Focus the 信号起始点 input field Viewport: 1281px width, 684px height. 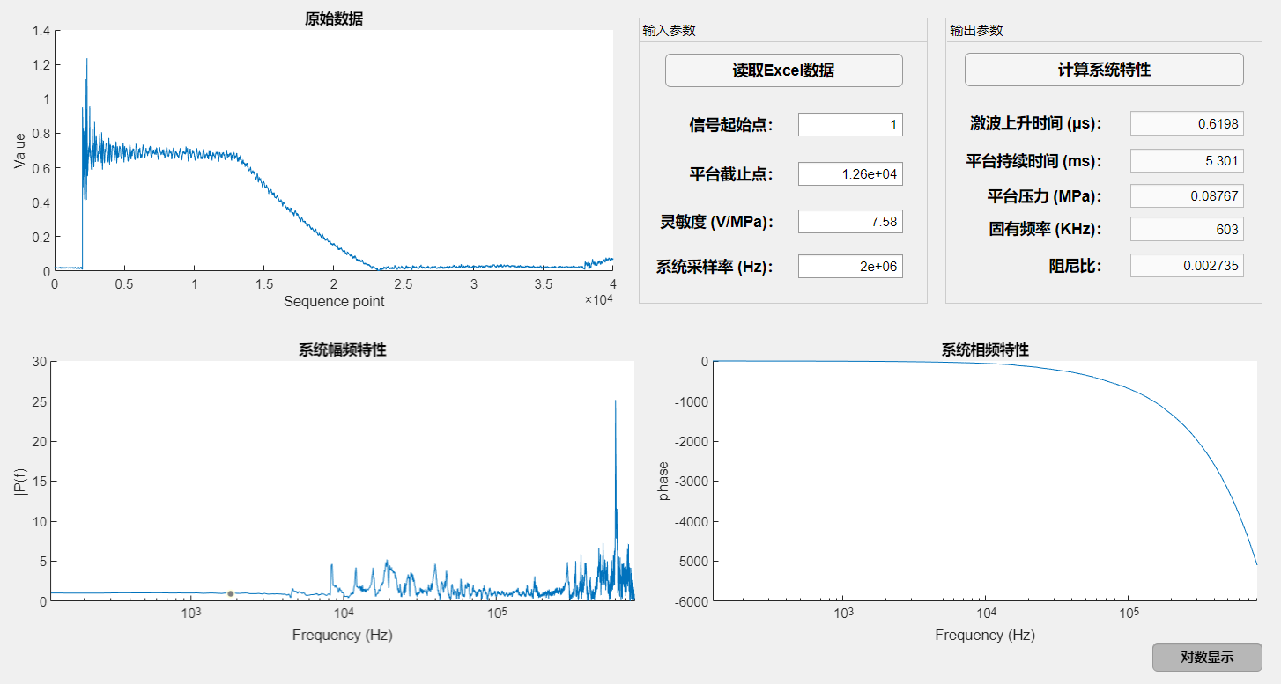pos(849,125)
